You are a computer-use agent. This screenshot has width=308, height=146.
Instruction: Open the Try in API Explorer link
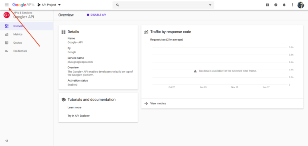(79, 116)
